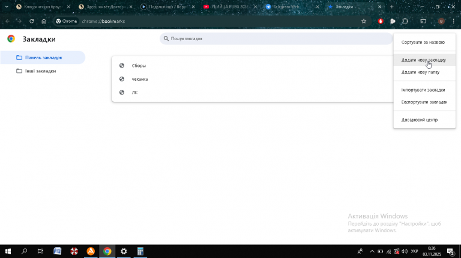Screen dimensions: 461x258
Task: Click the globe icon beside Сборы
Action: 122,65
